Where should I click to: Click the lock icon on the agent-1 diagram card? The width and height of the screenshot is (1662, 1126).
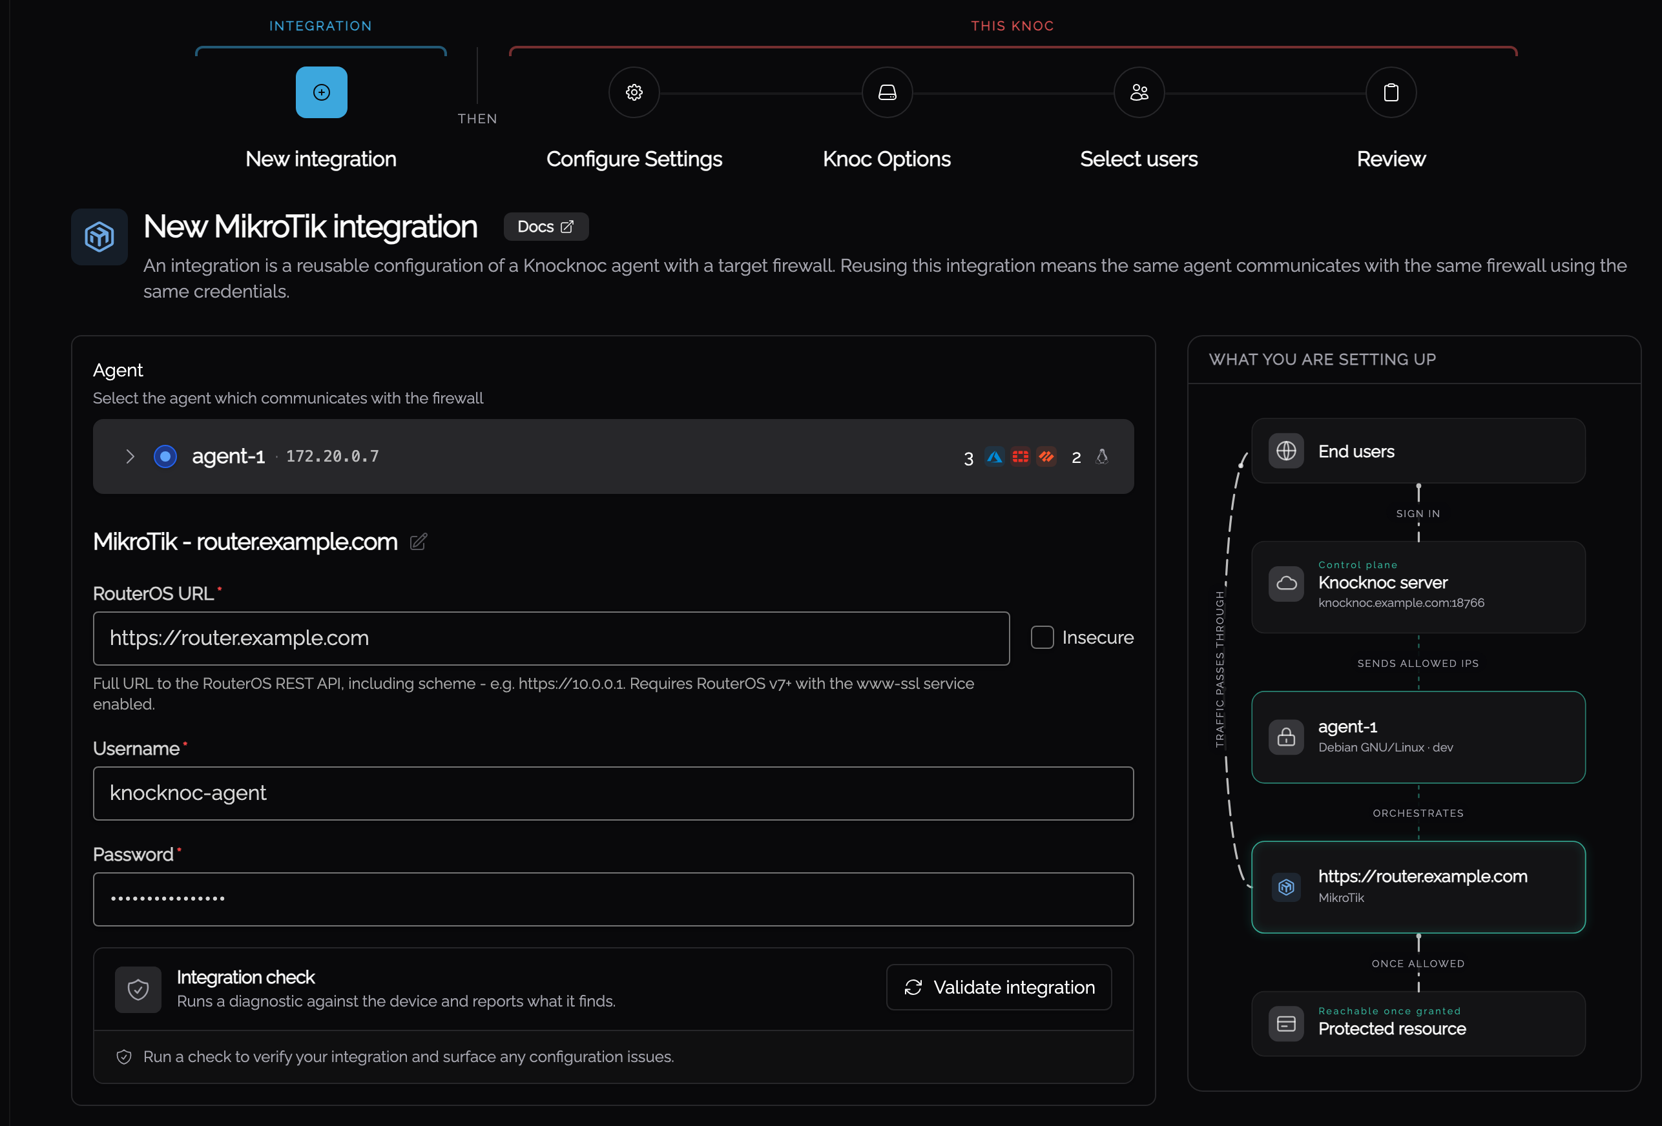[x=1286, y=737]
